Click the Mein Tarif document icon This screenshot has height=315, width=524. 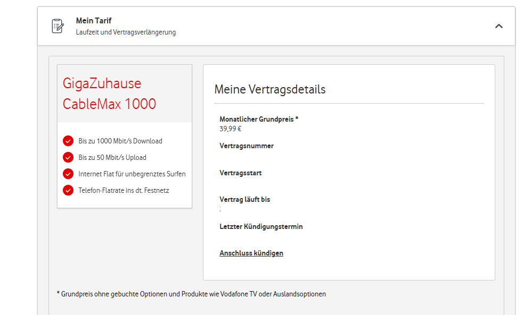(x=57, y=25)
